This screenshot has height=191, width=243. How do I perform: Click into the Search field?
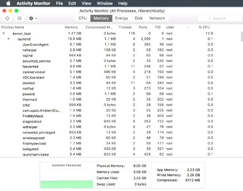coord(219,18)
